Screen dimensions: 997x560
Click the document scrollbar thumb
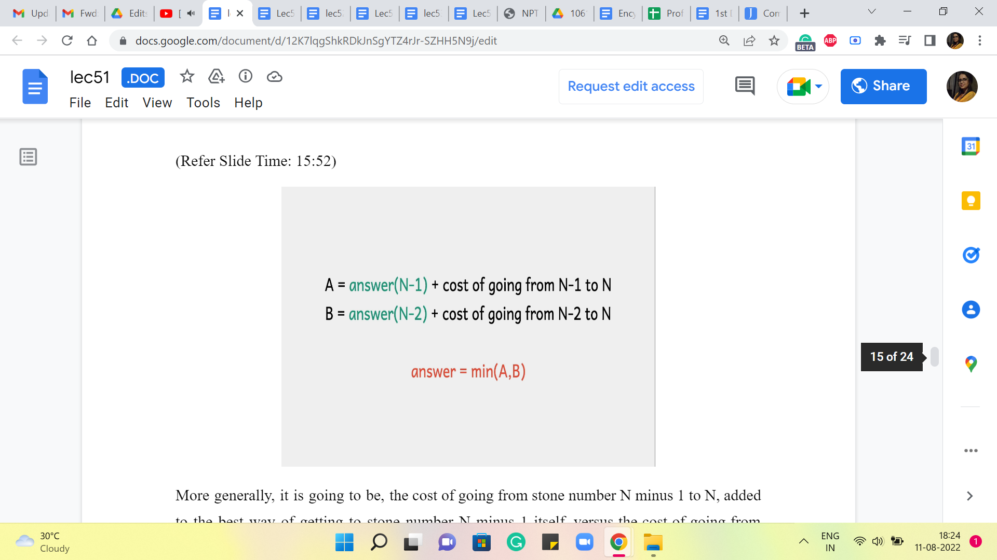[934, 357]
